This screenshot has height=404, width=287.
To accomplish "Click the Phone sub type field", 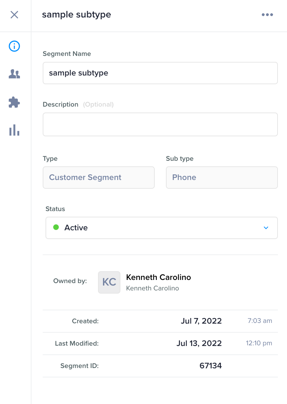I will click(222, 178).
